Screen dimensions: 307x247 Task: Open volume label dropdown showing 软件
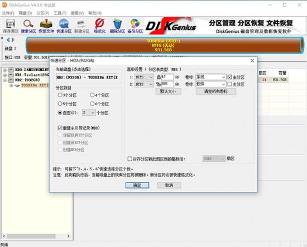(x=210, y=84)
